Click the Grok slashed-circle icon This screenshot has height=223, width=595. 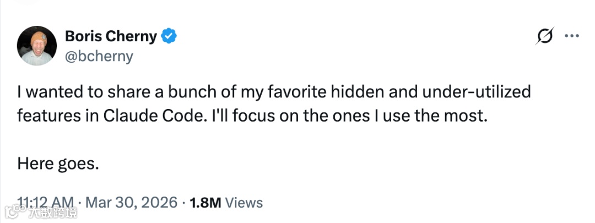[x=544, y=37]
